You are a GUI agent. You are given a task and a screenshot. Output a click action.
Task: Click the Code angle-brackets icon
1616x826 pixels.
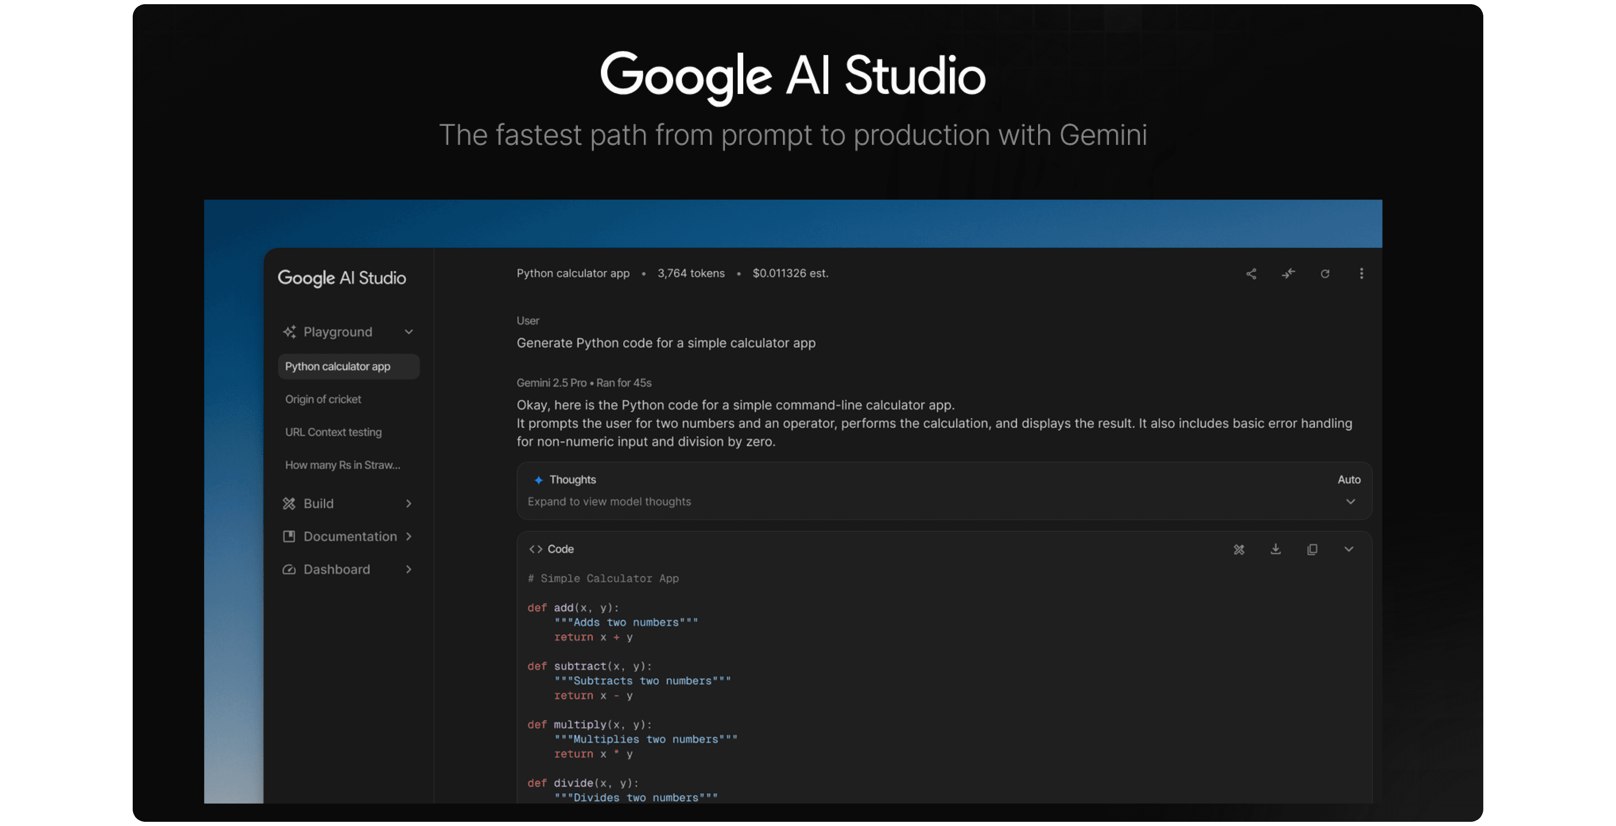pos(535,549)
